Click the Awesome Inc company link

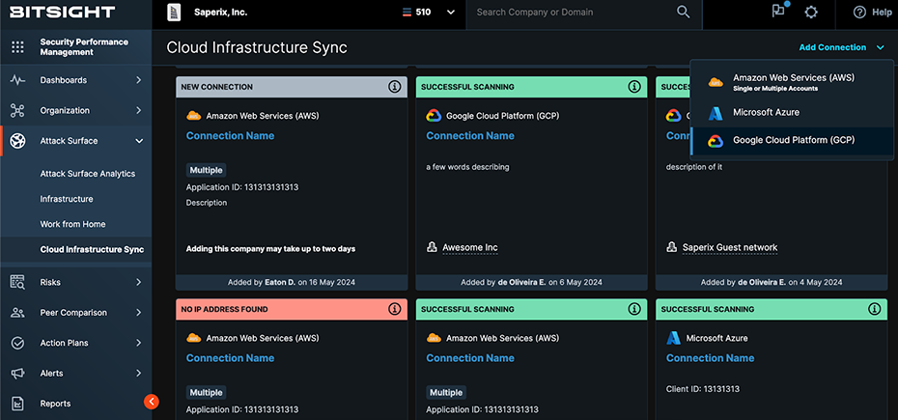[x=469, y=248]
